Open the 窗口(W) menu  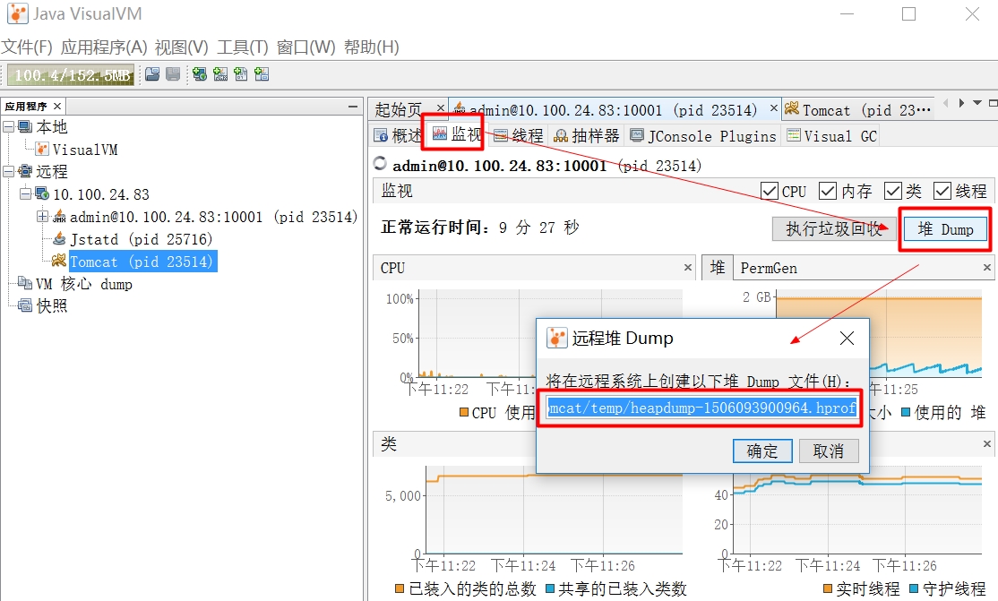[305, 47]
